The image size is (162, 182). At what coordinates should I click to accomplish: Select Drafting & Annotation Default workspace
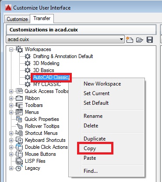tap(63, 56)
